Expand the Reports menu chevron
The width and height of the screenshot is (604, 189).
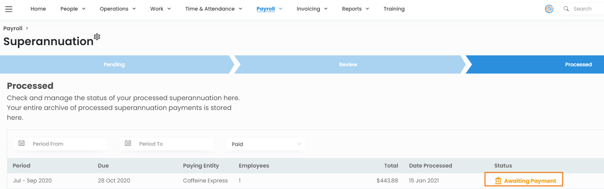(x=367, y=9)
